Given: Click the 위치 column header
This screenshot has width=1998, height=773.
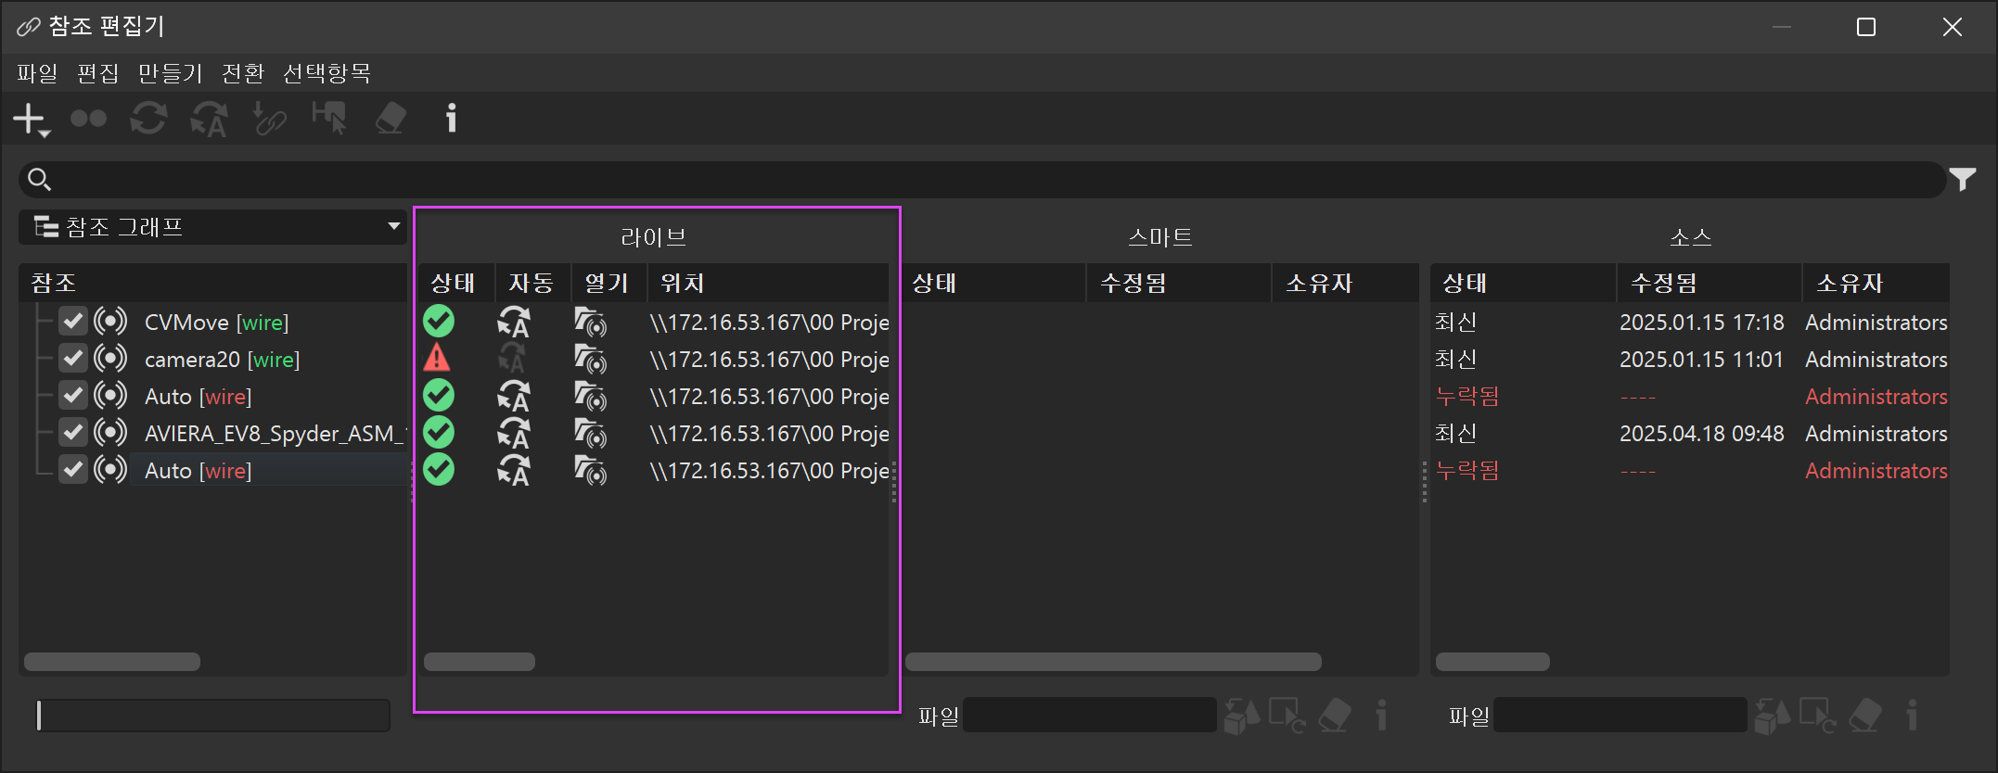Looking at the screenshot, I should (x=769, y=283).
